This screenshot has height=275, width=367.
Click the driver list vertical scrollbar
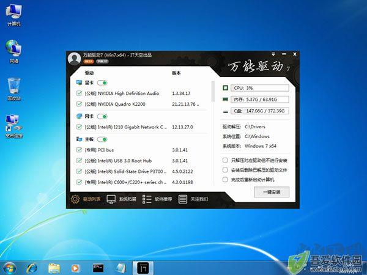[213, 92]
